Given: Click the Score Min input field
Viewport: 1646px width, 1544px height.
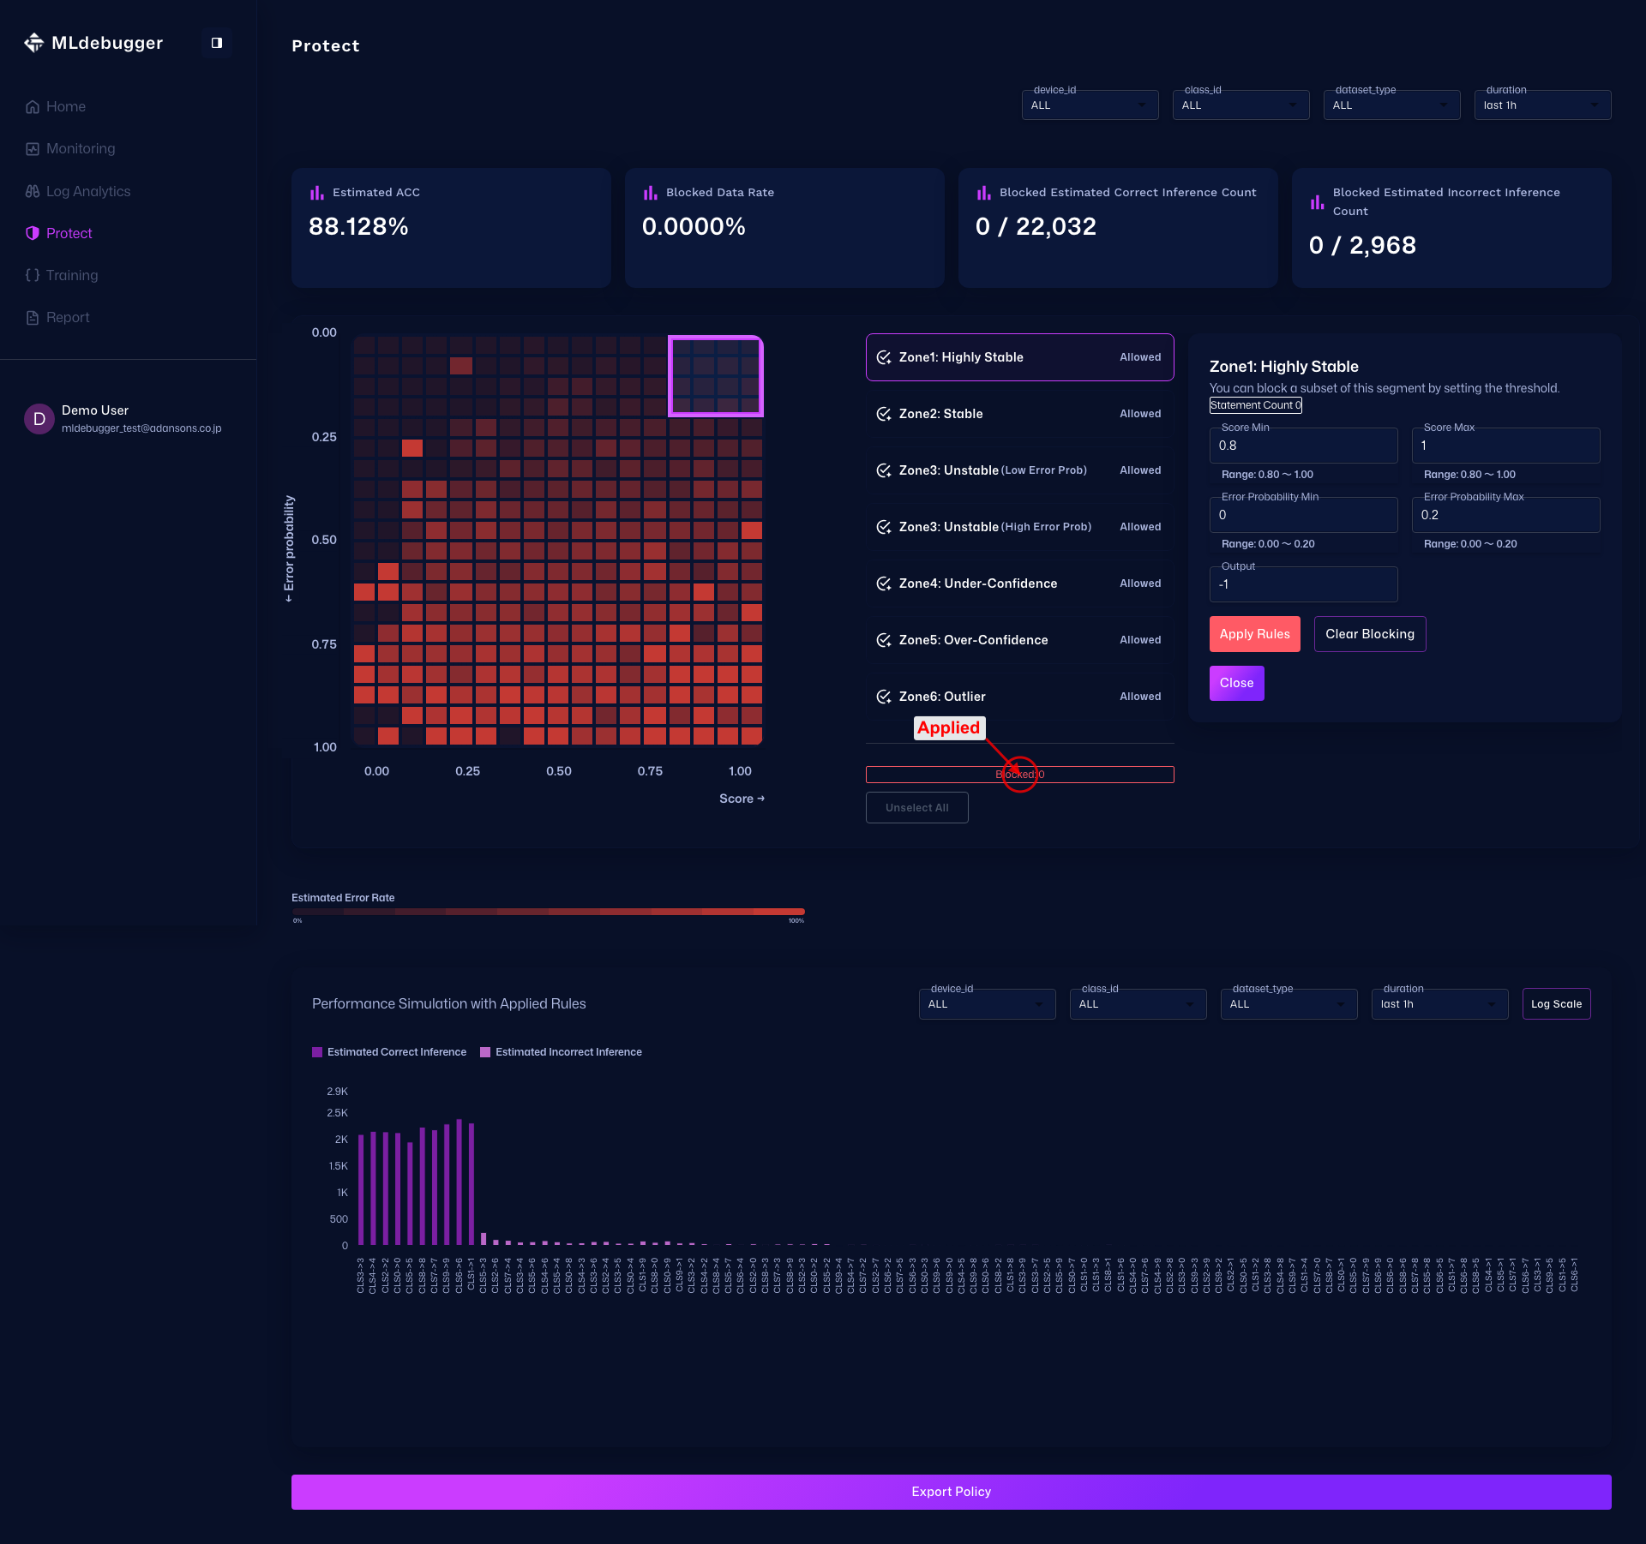Looking at the screenshot, I should tap(1303, 446).
